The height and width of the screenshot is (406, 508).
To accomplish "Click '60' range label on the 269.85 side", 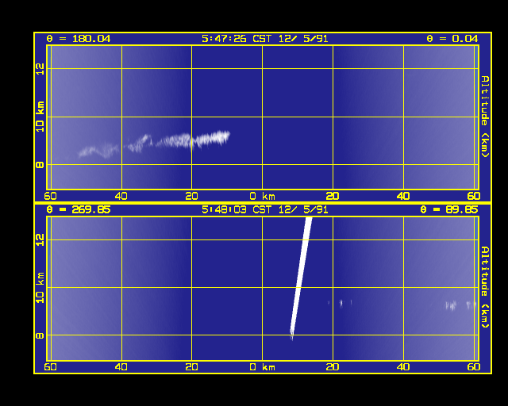I will pyautogui.click(x=50, y=367).
